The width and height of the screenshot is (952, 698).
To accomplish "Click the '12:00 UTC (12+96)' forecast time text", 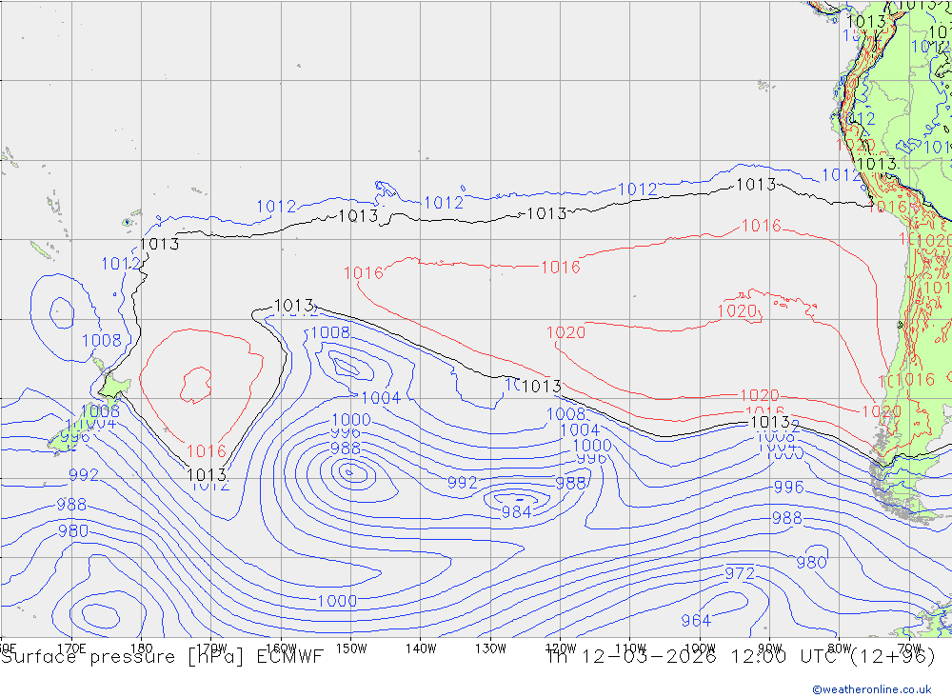I will coord(832,657).
